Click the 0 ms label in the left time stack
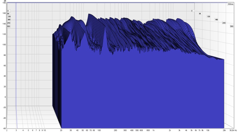Image resolution: width=237 pixels, height=132 pixels. [x=8, y=11]
